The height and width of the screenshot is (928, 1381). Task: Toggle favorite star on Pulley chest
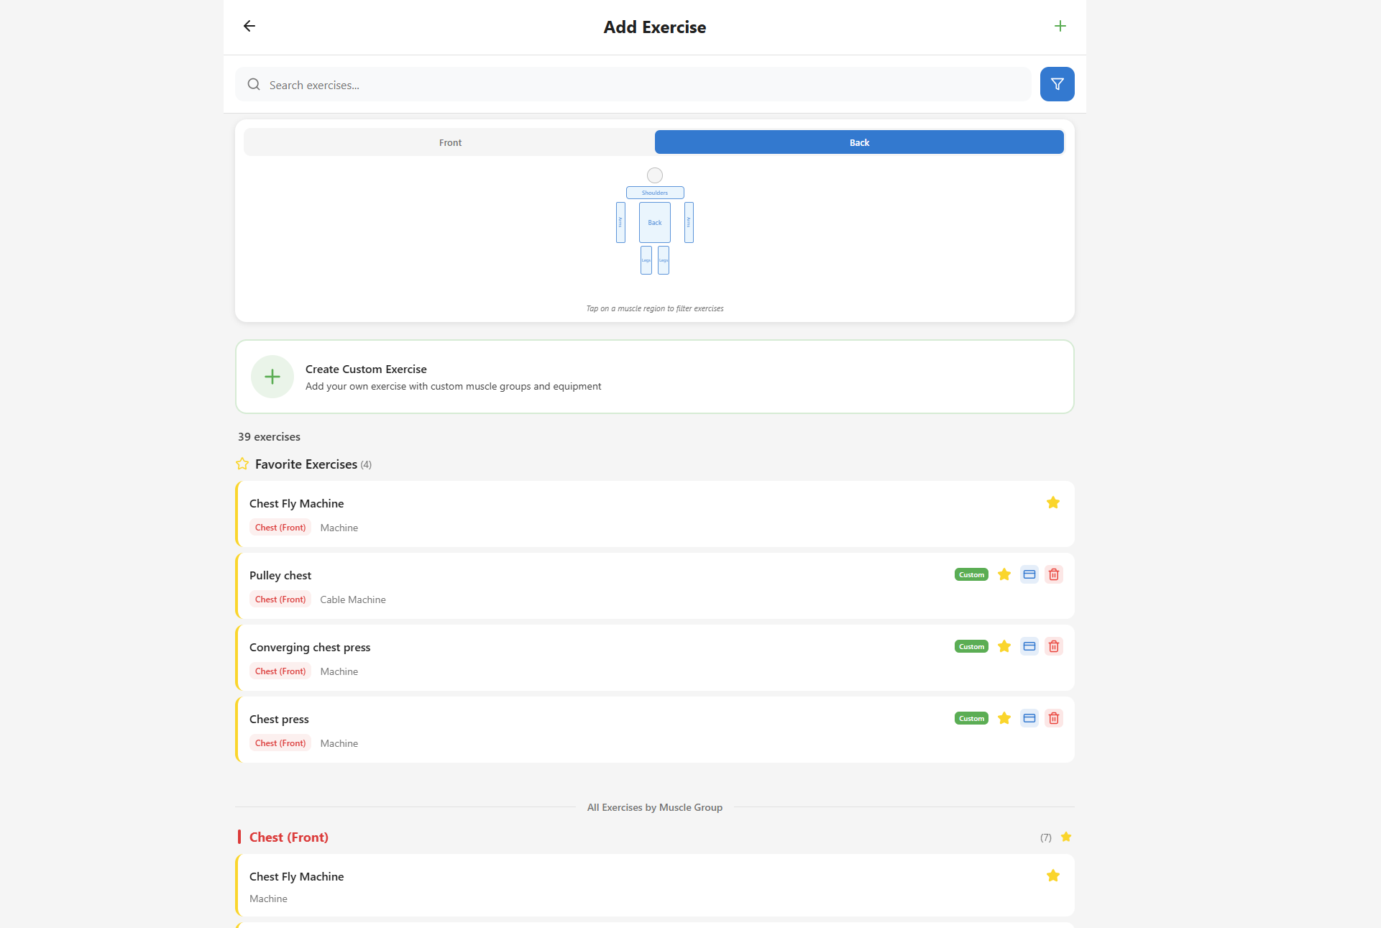point(1004,574)
